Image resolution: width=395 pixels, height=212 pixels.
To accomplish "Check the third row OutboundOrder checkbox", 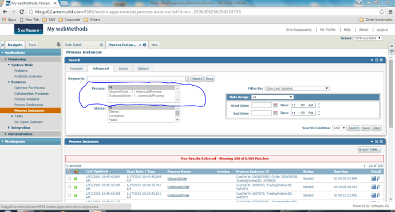I will point(69,195).
